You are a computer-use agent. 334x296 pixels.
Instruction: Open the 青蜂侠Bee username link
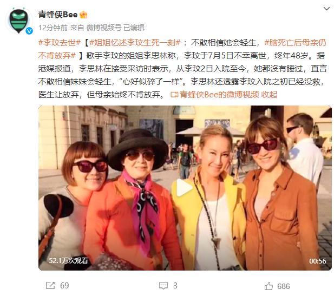(58, 15)
